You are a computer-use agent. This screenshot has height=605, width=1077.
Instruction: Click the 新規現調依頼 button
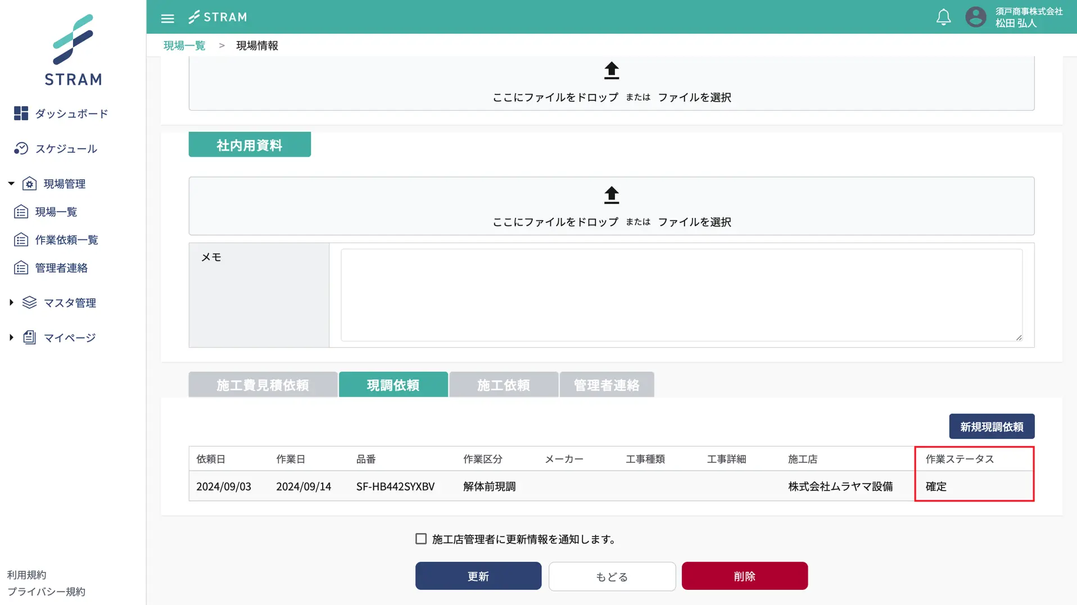pos(992,426)
